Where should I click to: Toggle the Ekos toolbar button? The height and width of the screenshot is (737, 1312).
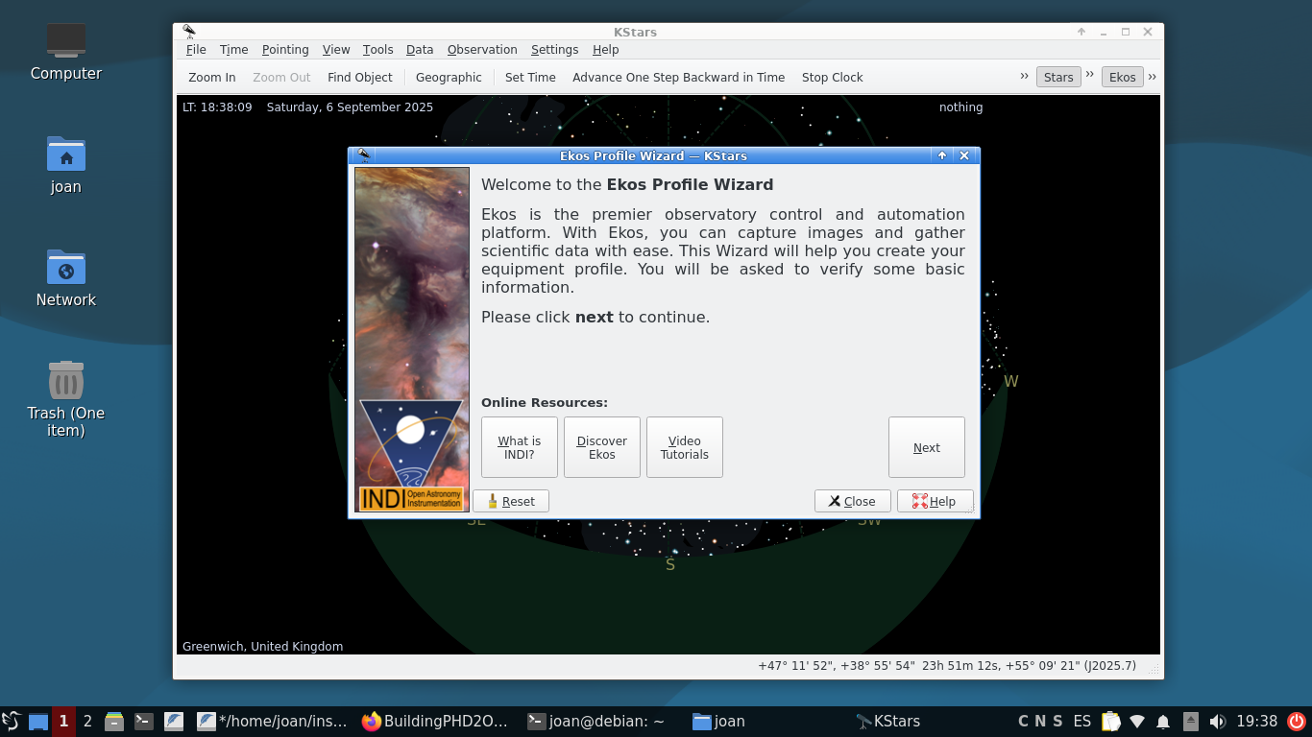(x=1122, y=77)
